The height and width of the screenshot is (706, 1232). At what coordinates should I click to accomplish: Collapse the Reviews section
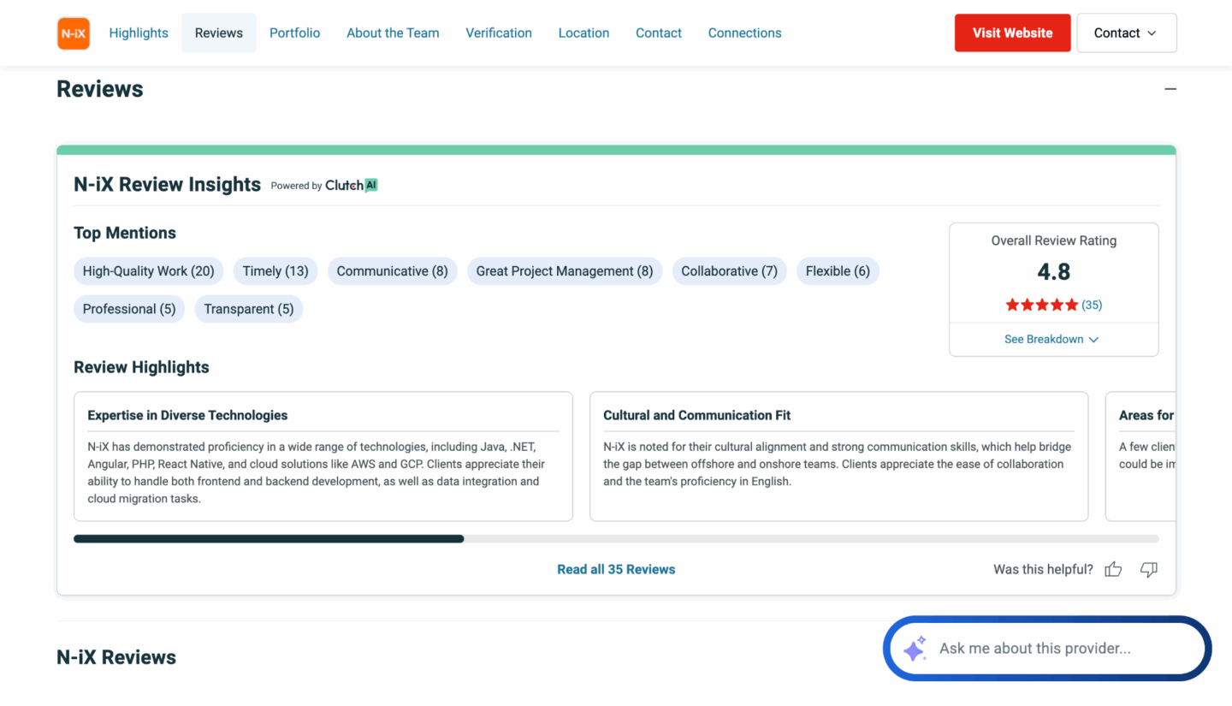coord(1170,89)
